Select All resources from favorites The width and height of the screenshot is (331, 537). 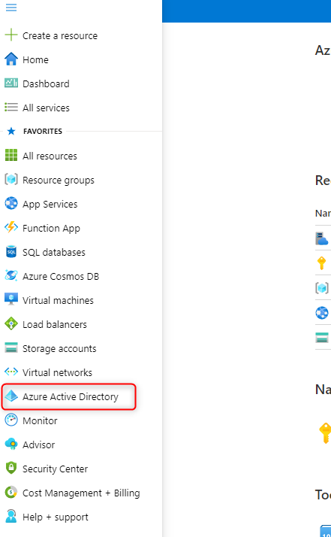[50, 156]
